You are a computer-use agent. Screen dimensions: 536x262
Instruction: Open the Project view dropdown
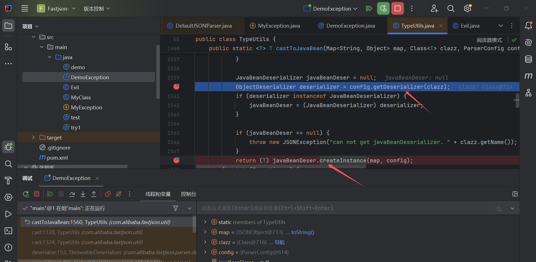30,26
